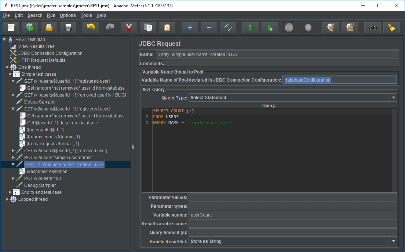This screenshot has width=405, height=252.
Task: Select 'Get ${userId_1} data from database' item
Action: (x=62, y=123)
